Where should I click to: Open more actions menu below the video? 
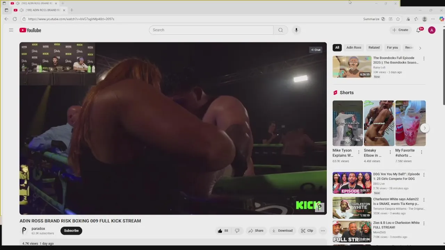point(323,231)
